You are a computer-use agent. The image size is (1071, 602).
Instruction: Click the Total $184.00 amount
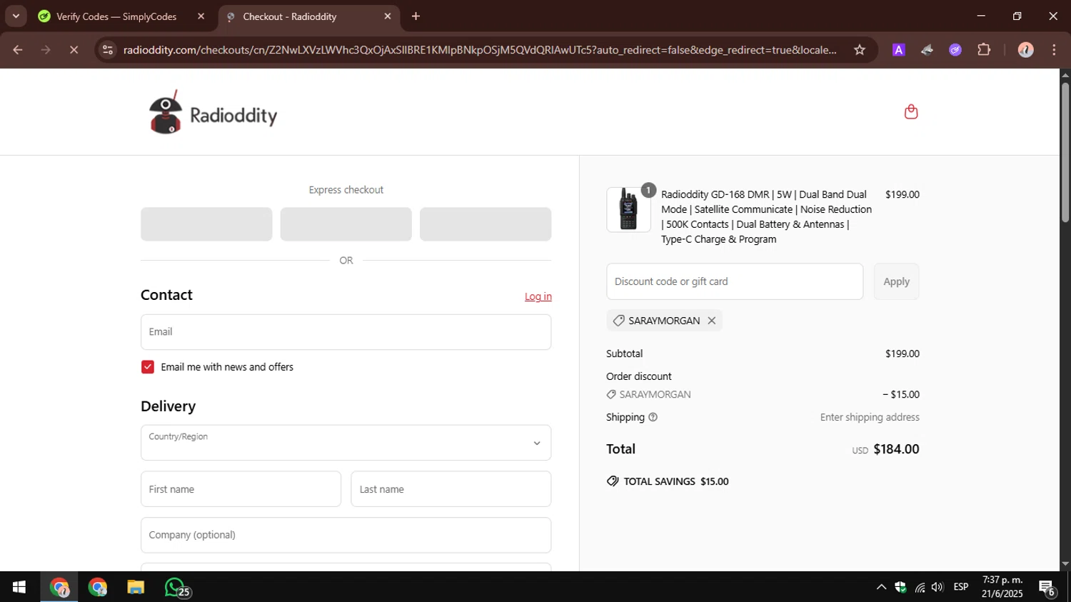pos(896,449)
